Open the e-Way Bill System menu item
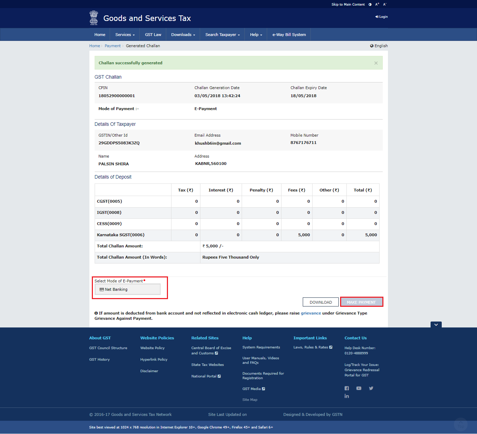Viewport: 477px width, 434px height. (x=289, y=35)
